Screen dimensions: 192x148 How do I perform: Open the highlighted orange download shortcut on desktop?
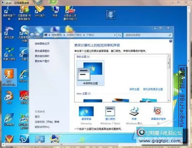pos(9,77)
